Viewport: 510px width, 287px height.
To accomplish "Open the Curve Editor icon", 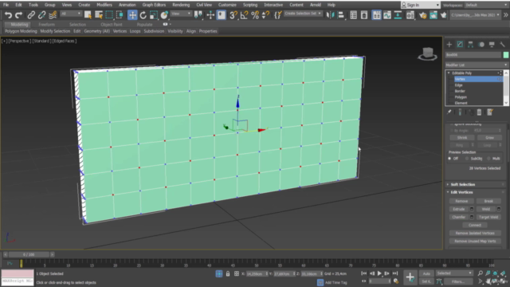I will click(387, 15).
